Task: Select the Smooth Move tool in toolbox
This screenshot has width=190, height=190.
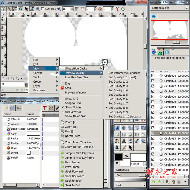Action: click(124, 128)
